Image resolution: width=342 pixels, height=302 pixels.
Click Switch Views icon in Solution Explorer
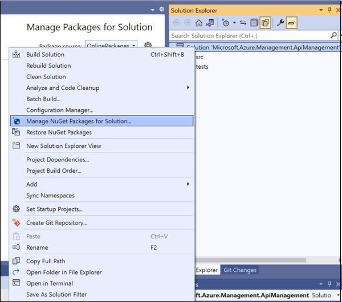pyautogui.click(x=210, y=23)
